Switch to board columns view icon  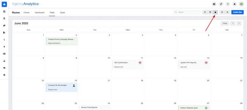pos(210,12)
